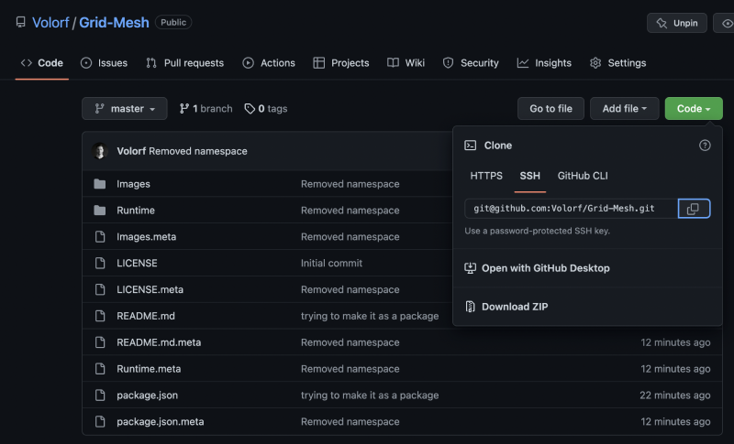Open the LICENSE file
Viewport: 734px width, 444px height.
[137, 264]
